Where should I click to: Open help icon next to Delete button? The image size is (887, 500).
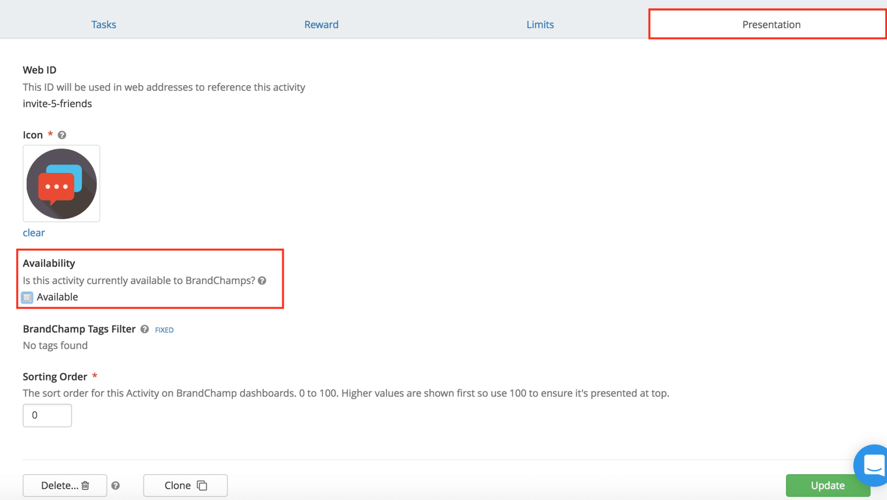tap(115, 486)
